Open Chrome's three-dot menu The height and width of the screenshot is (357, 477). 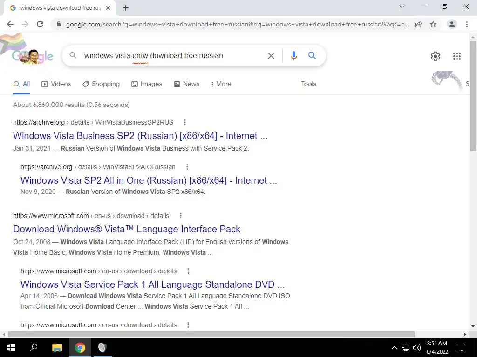click(x=467, y=24)
